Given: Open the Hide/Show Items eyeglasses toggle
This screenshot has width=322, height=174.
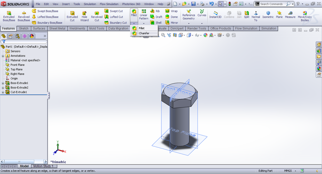Looking at the screenshot, I should click(x=197, y=35).
